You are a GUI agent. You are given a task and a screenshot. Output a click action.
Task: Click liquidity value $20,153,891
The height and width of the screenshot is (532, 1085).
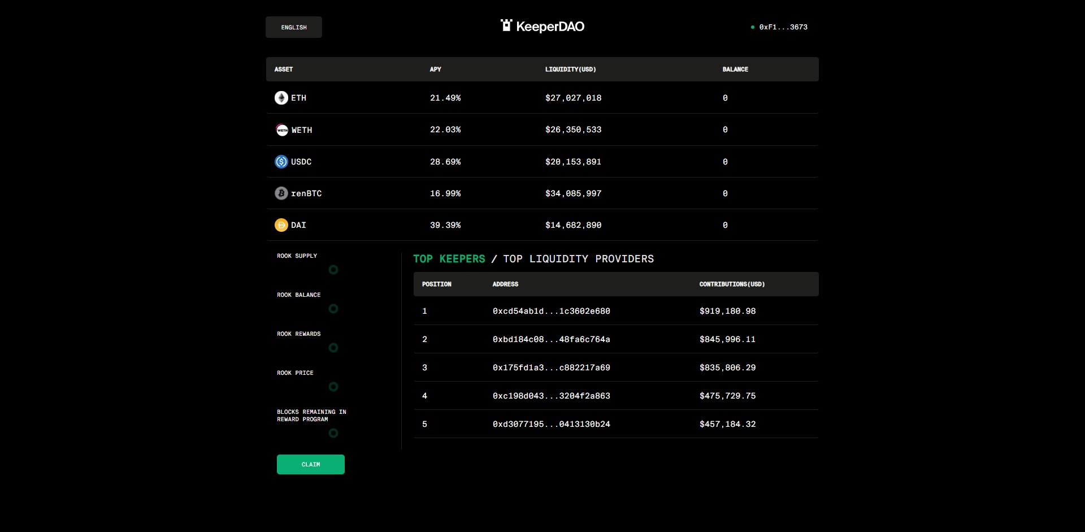coord(574,162)
